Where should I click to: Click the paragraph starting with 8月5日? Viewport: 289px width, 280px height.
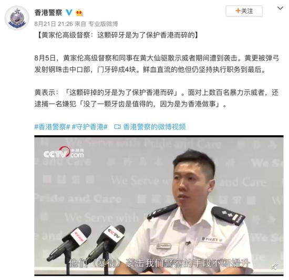[x=157, y=64]
